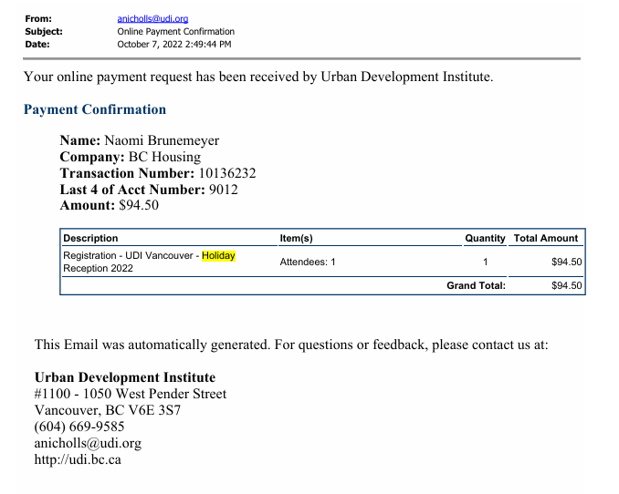This screenshot has width=619, height=494.
Task: Click the Quantity column header
Action: pos(484,238)
